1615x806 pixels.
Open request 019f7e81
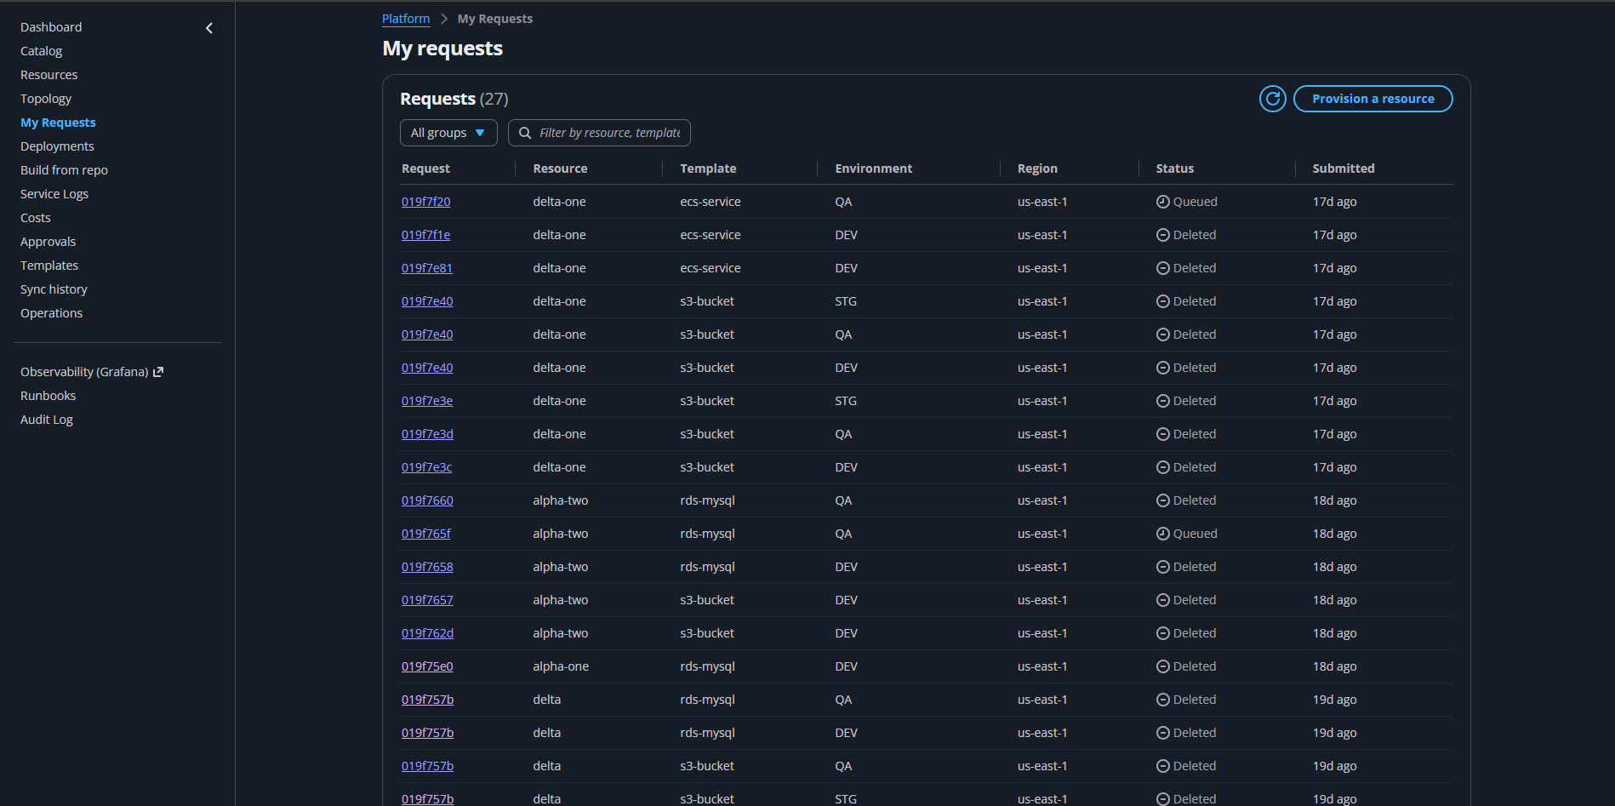(x=426, y=268)
